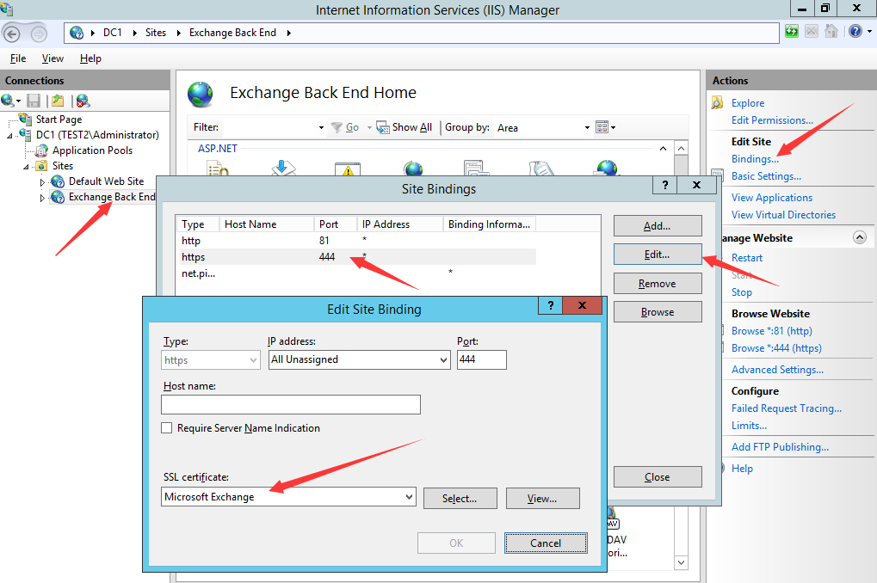
Task: Click the View... certificate button
Action: 542,498
